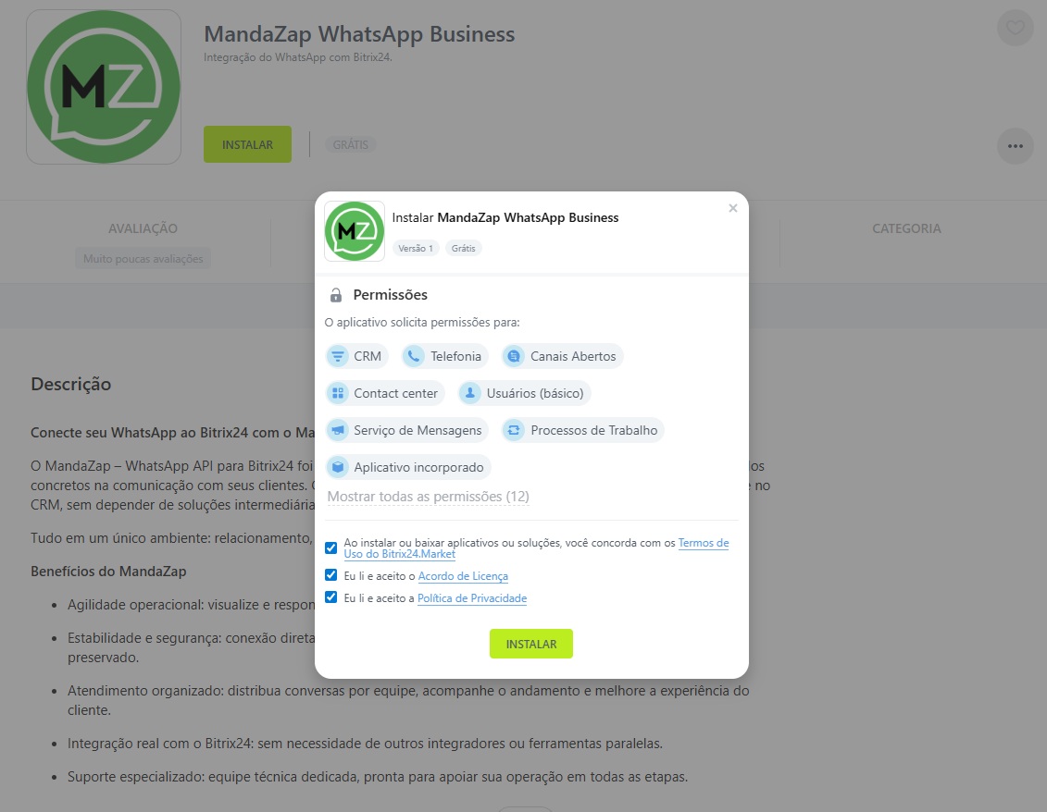The height and width of the screenshot is (812, 1047).
Task: Click the Canais Abertos chat icon
Action: tap(514, 356)
